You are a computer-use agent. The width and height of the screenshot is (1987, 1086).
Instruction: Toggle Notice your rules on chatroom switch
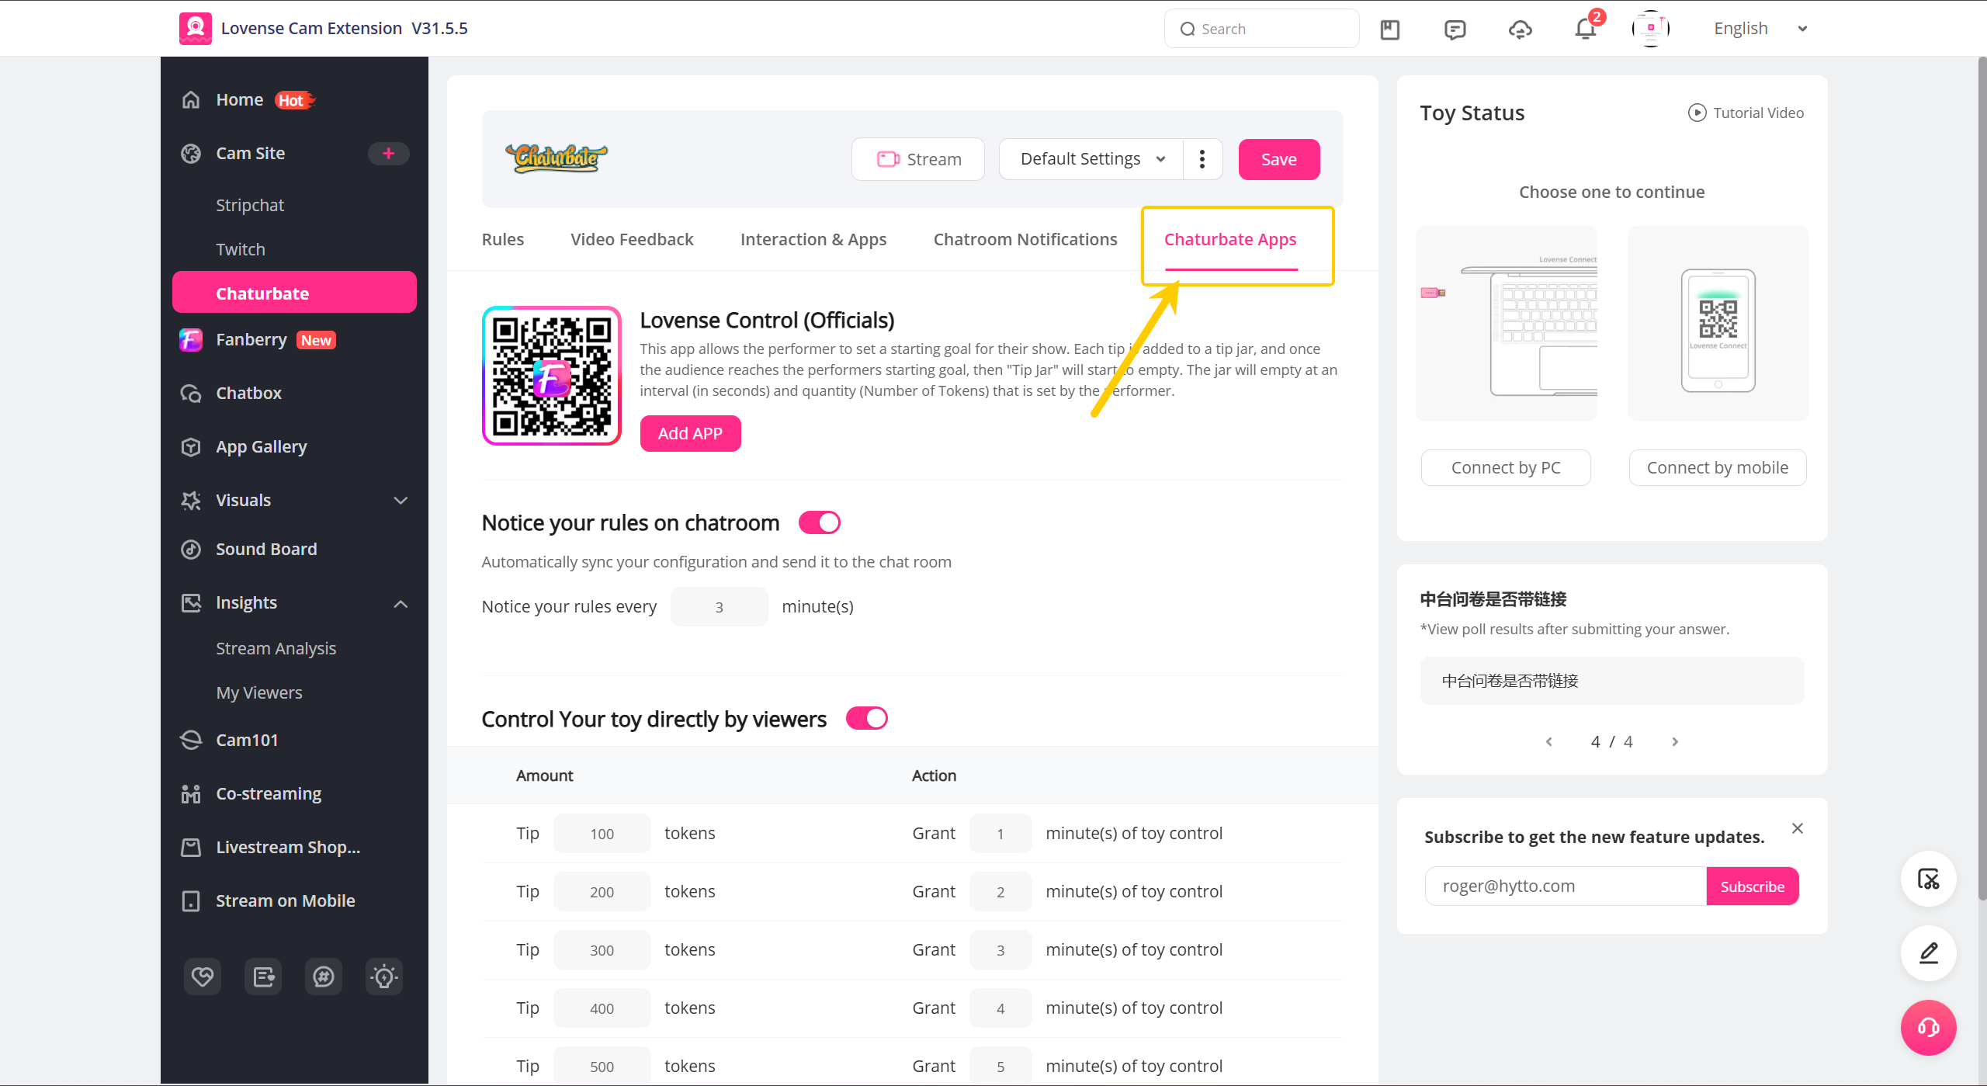click(820, 523)
